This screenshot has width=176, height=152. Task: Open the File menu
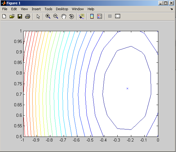[5, 9]
